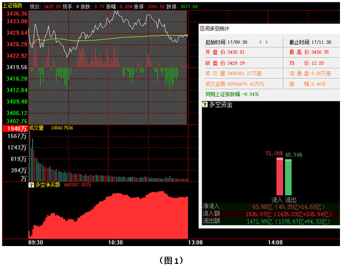Click the 同期上证涨跌幅:-0.04% text
The image size is (342, 271).
coord(232,94)
